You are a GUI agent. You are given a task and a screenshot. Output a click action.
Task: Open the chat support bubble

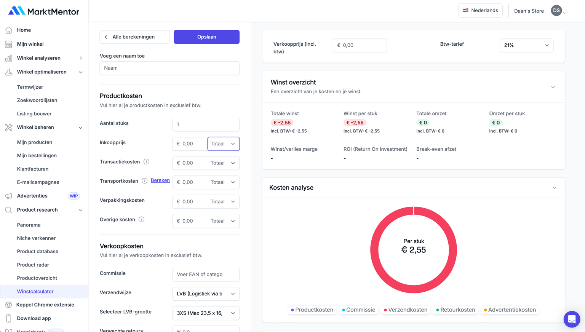pyautogui.click(x=572, y=319)
